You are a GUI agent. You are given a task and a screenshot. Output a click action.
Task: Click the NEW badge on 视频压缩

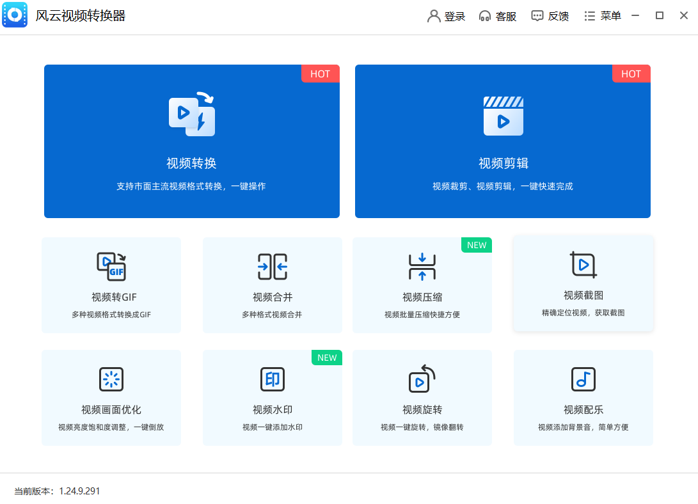476,245
